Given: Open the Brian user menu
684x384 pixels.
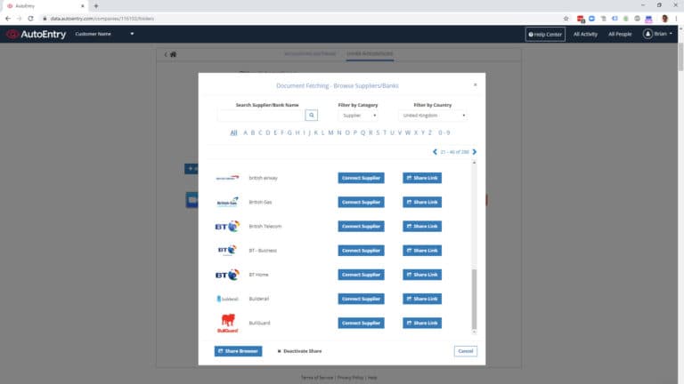Looking at the screenshot, I should 660,35.
